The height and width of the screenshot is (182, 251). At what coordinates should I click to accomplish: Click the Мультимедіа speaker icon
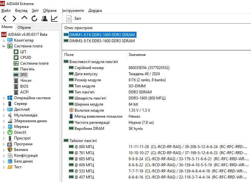(10, 115)
